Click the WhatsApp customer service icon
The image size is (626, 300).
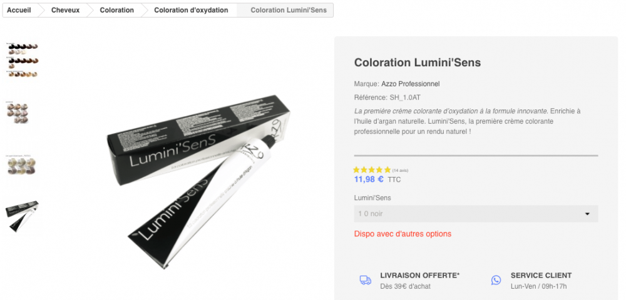click(x=496, y=280)
